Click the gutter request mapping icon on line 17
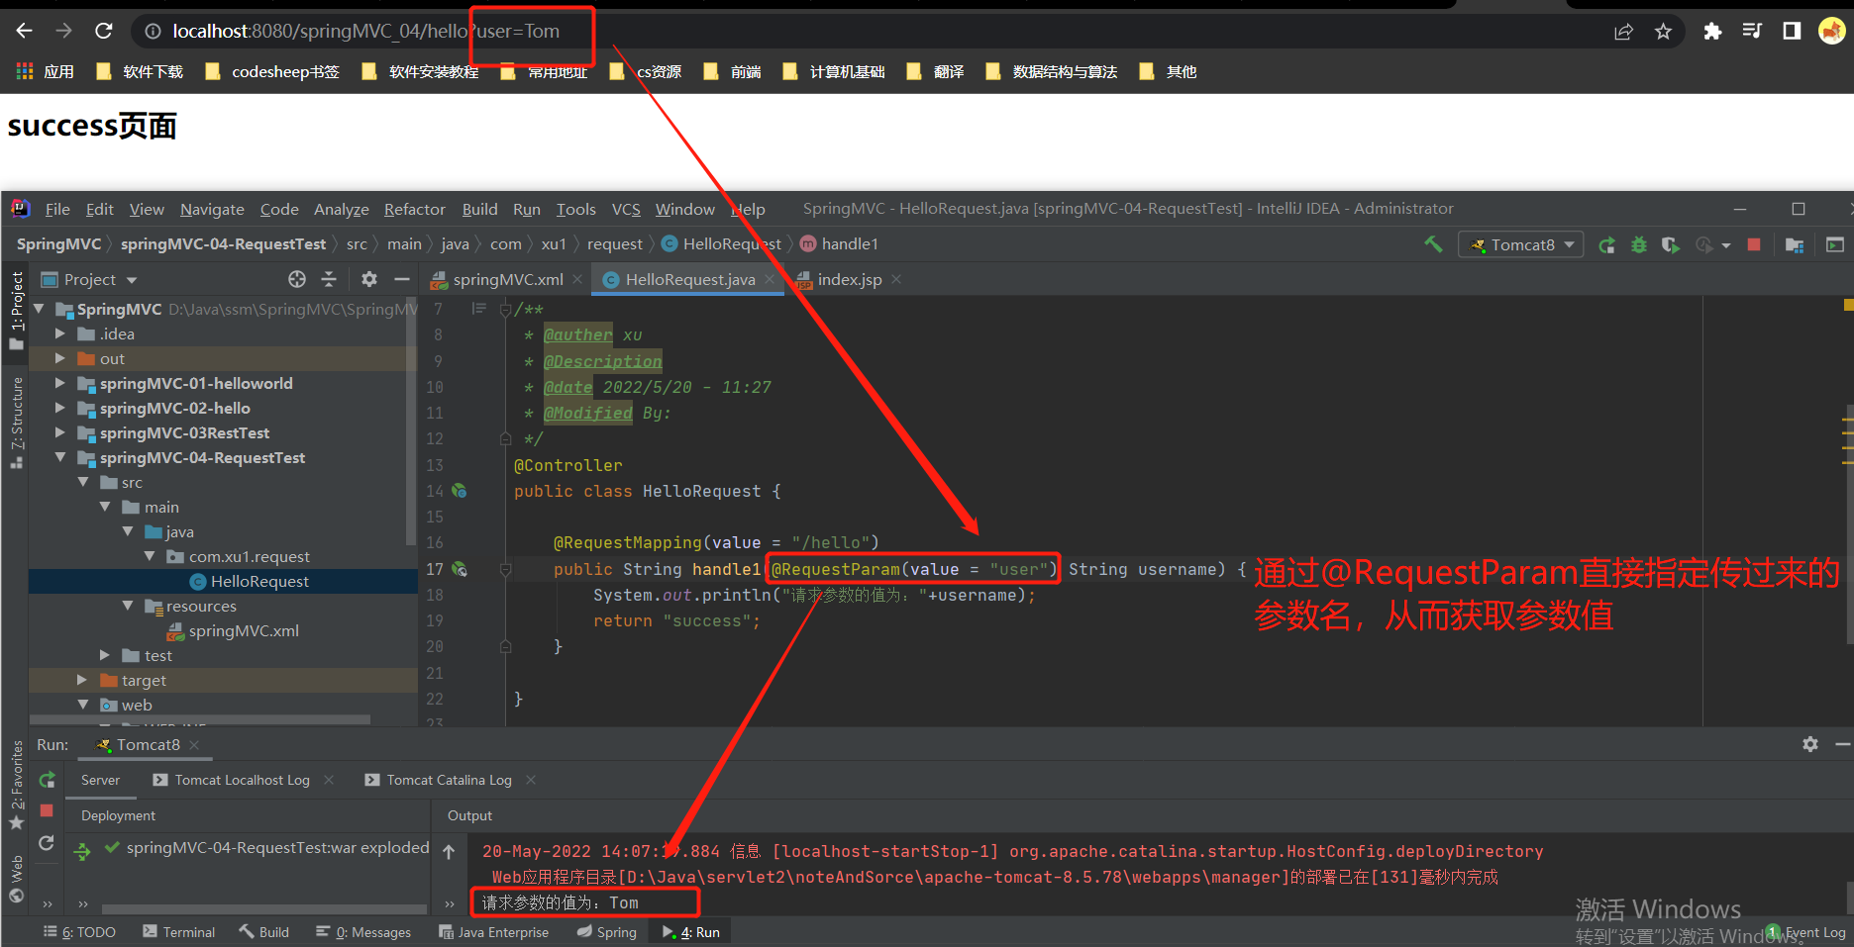Image resolution: width=1854 pixels, height=947 pixels. pyautogui.click(x=460, y=569)
